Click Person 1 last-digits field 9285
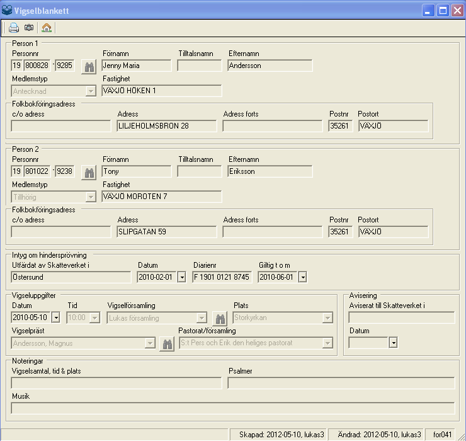Screen dimensions: 466x441 [64, 66]
